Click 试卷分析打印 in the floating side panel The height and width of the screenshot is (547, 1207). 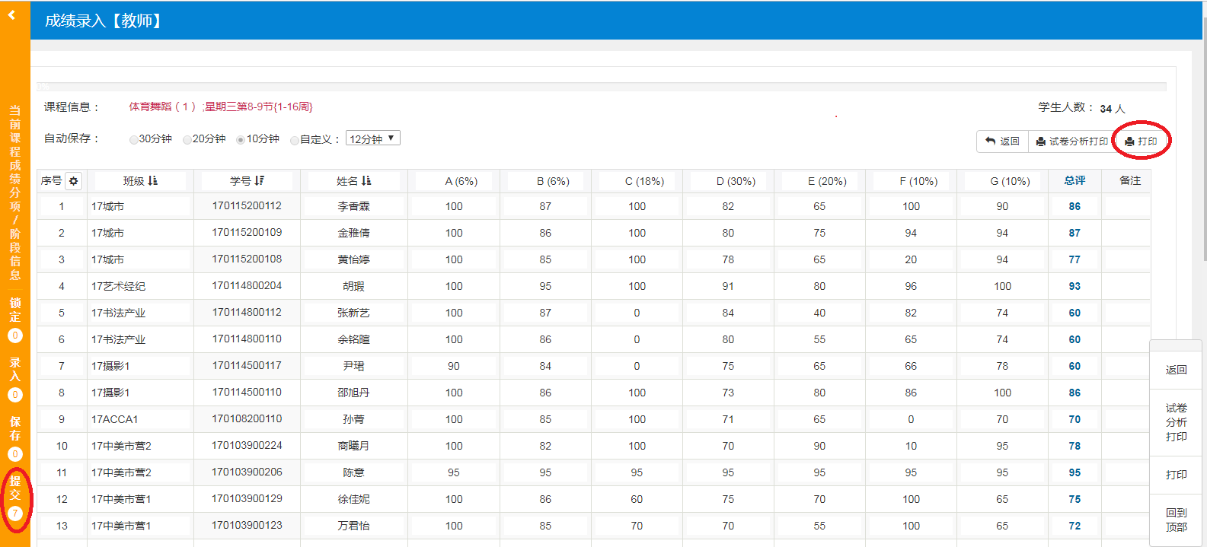[x=1176, y=422]
